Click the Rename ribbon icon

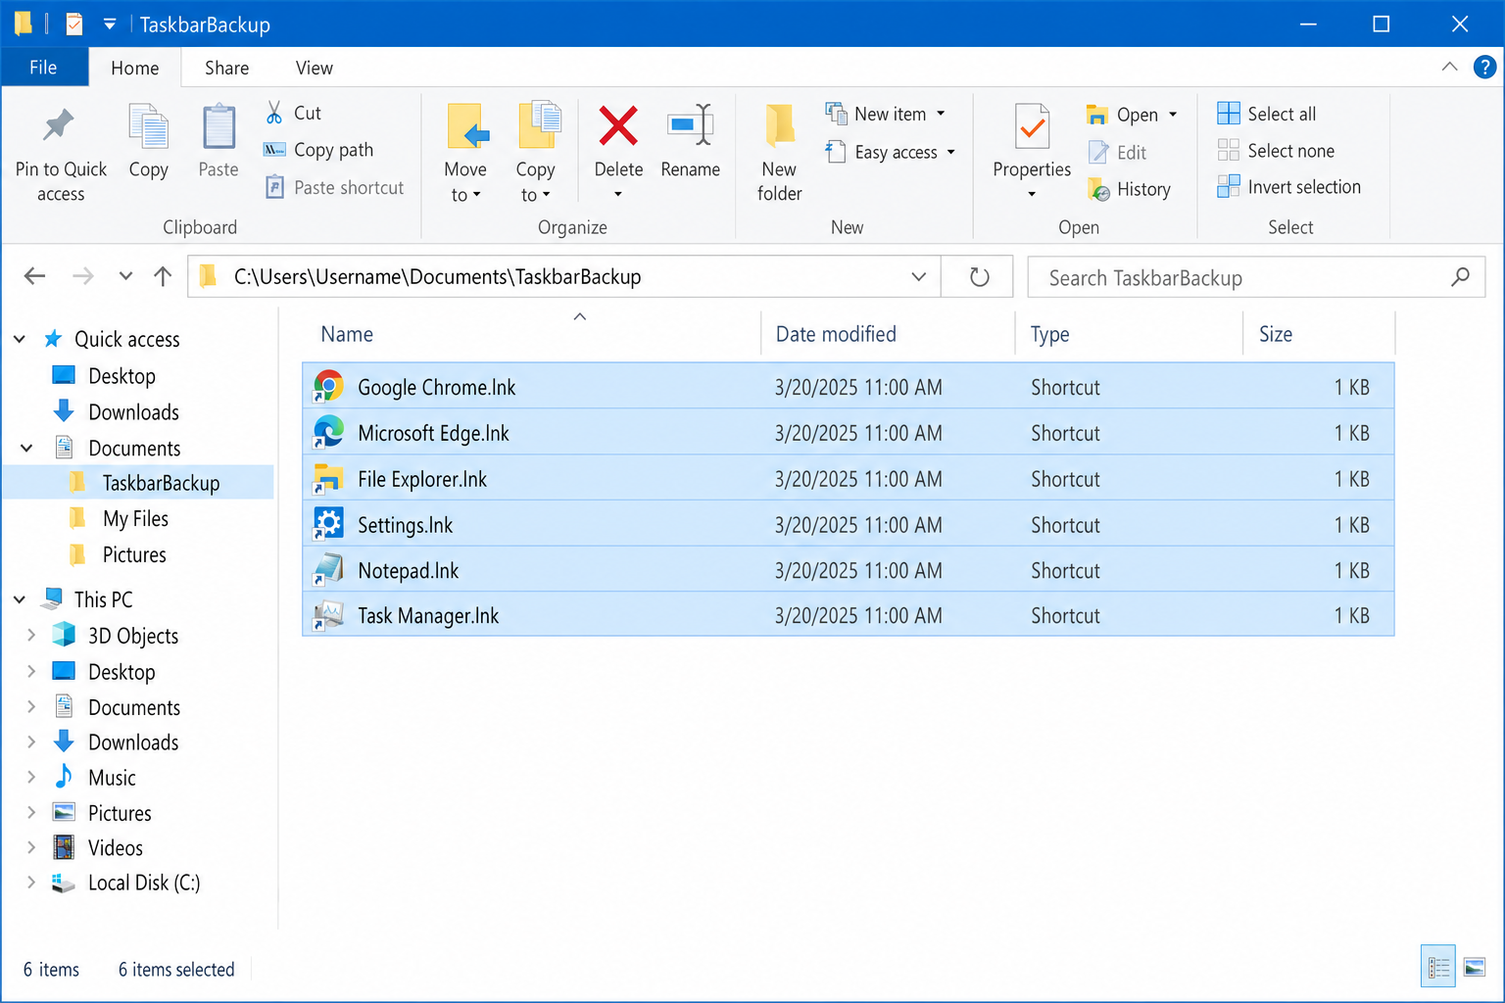691,125
